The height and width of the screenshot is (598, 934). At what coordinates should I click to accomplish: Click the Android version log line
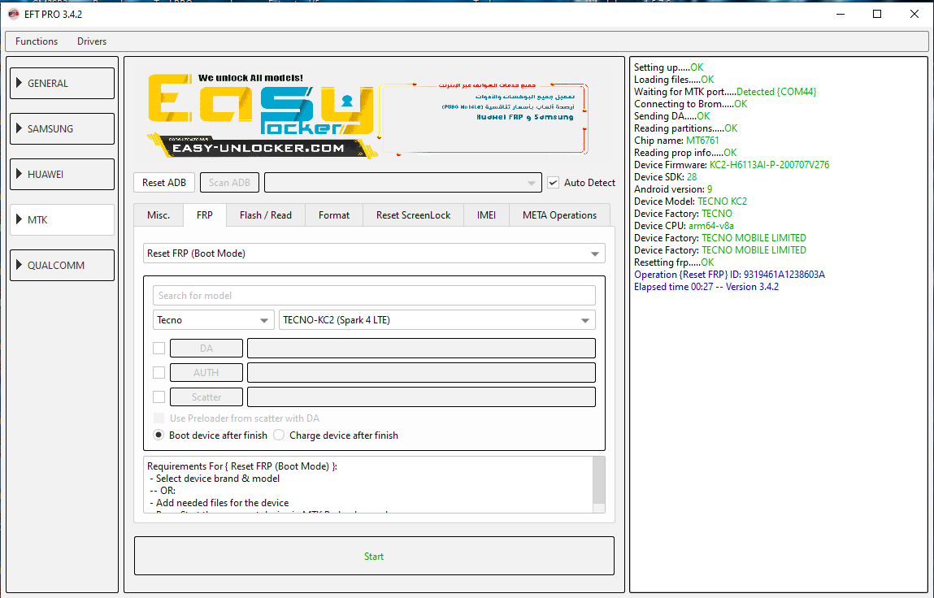[x=673, y=188]
